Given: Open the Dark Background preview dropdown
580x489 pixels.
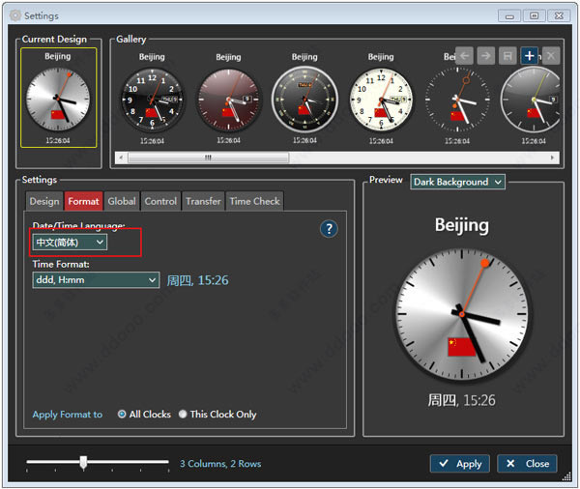Looking at the screenshot, I should point(457,182).
